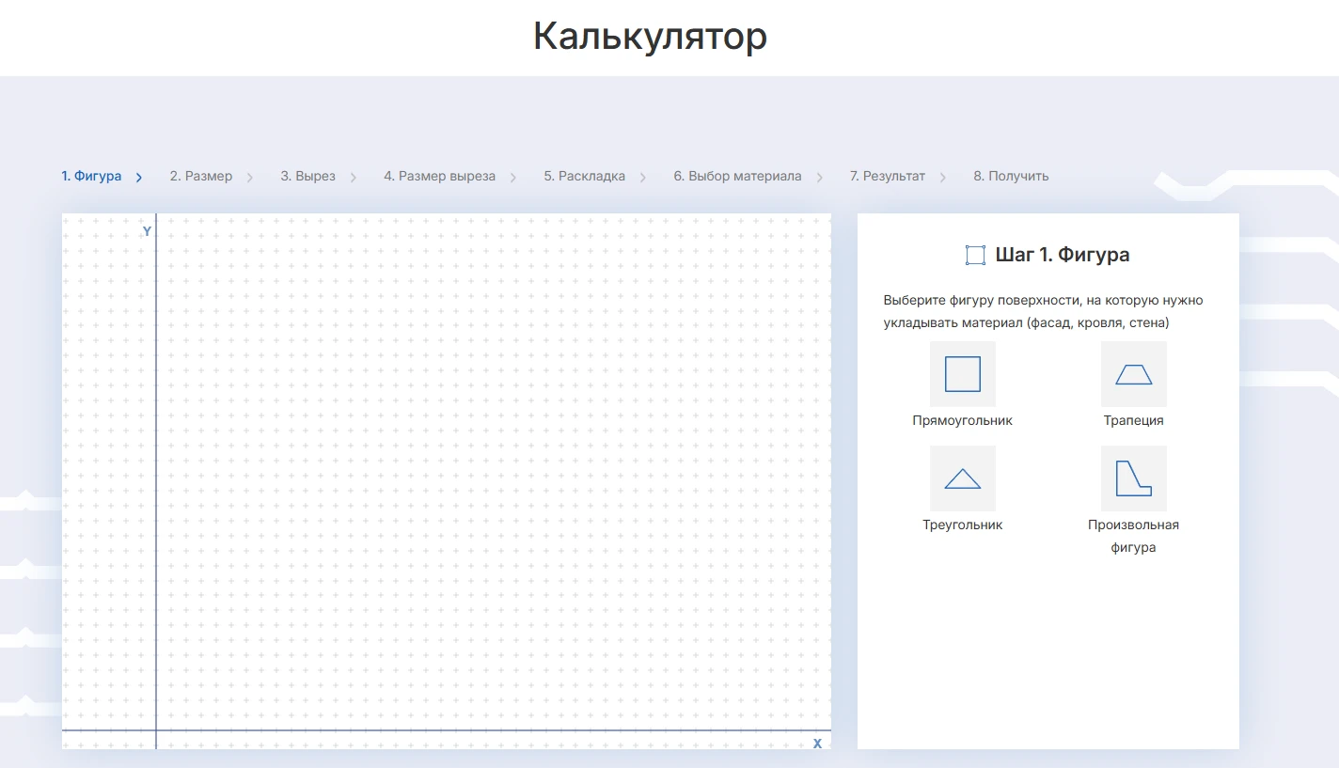Image resolution: width=1339 pixels, height=768 pixels.
Task: Click the Калькулятор page heading
Action: [650, 37]
